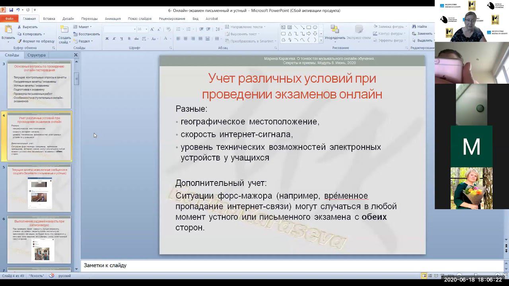
Task: Click Восстановить to reset slide
Action: [x=86, y=34]
